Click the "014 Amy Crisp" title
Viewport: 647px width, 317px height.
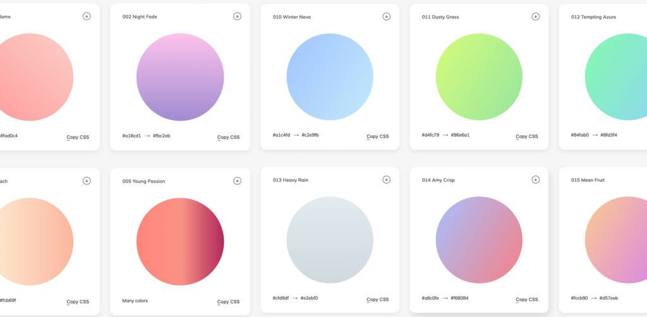(x=438, y=180)
